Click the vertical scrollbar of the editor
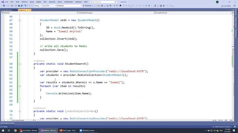 (233, 66)
